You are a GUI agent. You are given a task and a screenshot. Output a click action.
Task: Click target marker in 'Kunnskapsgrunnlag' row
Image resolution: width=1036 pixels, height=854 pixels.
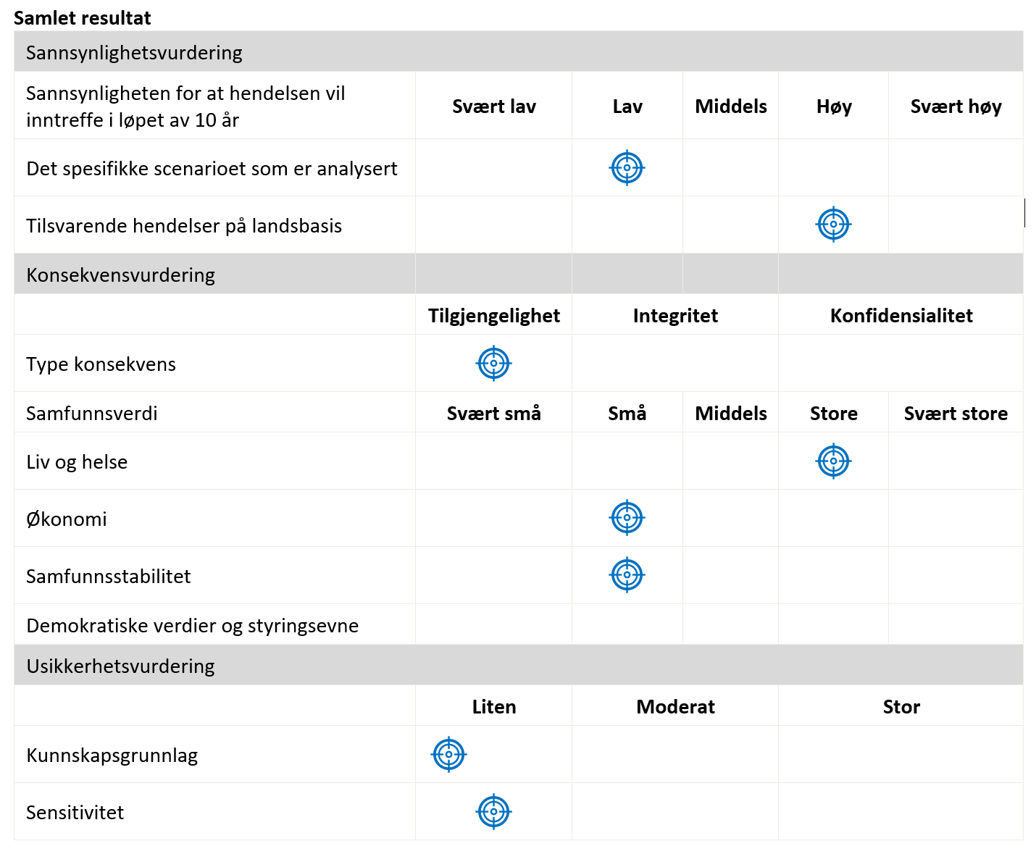pyautogui.click(x=449, y=755)
